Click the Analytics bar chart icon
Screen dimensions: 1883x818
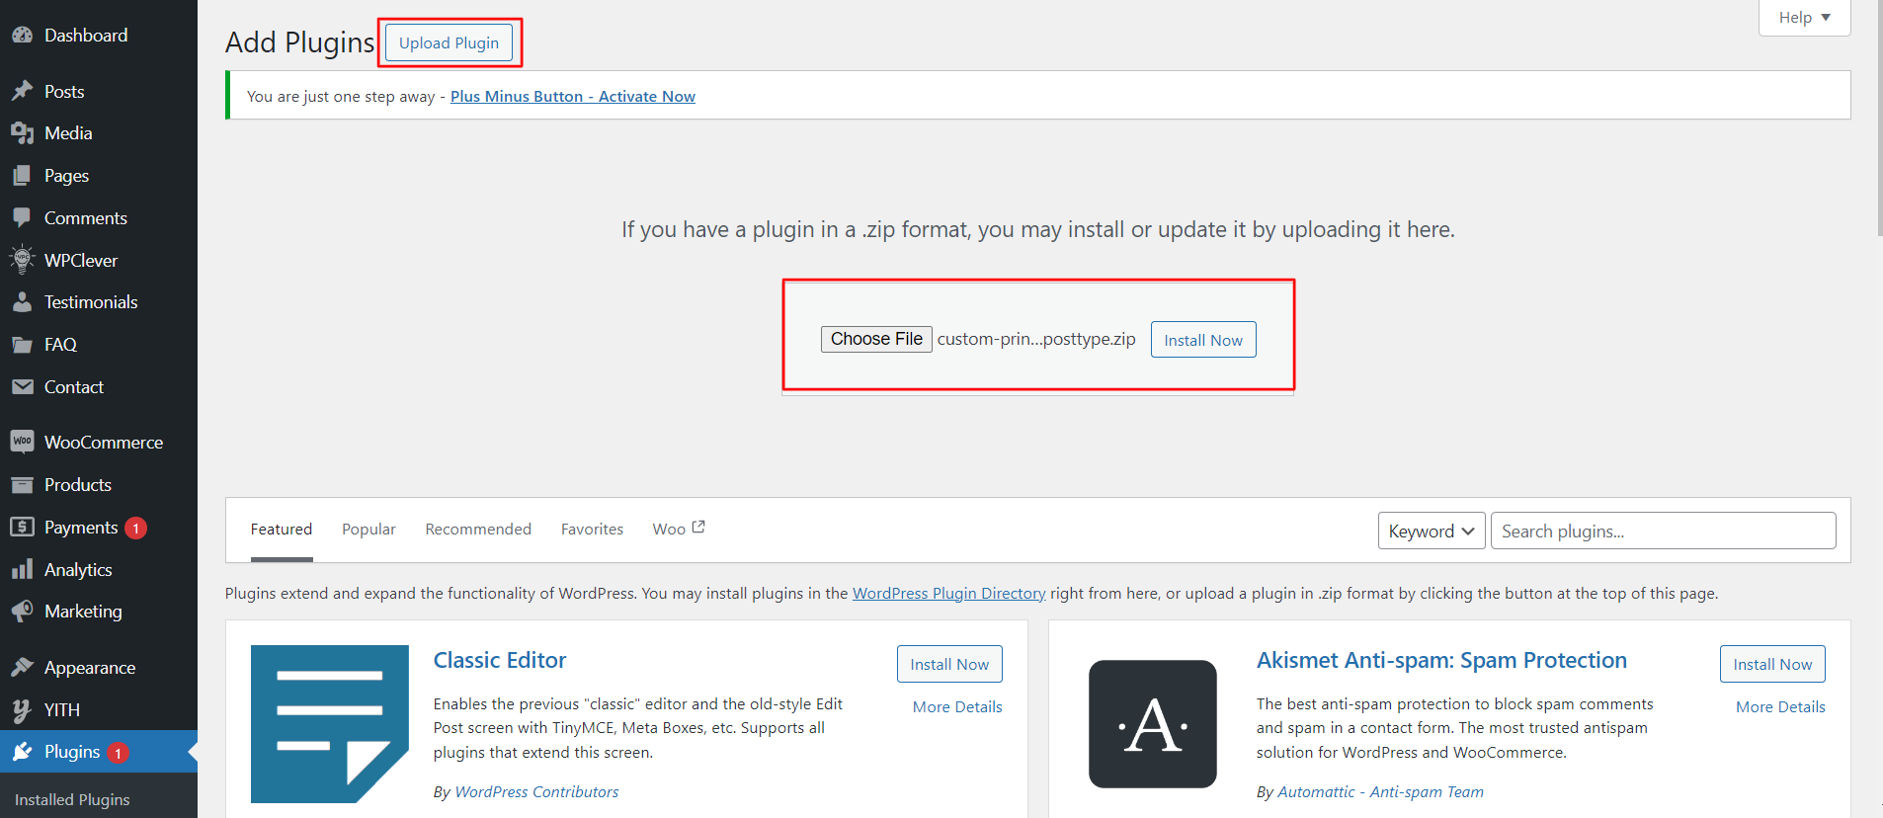(x=22, y=570)
